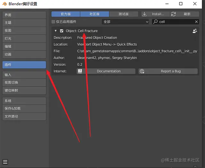
Task: Open the 全部 category dropdown
Action: 125,22
